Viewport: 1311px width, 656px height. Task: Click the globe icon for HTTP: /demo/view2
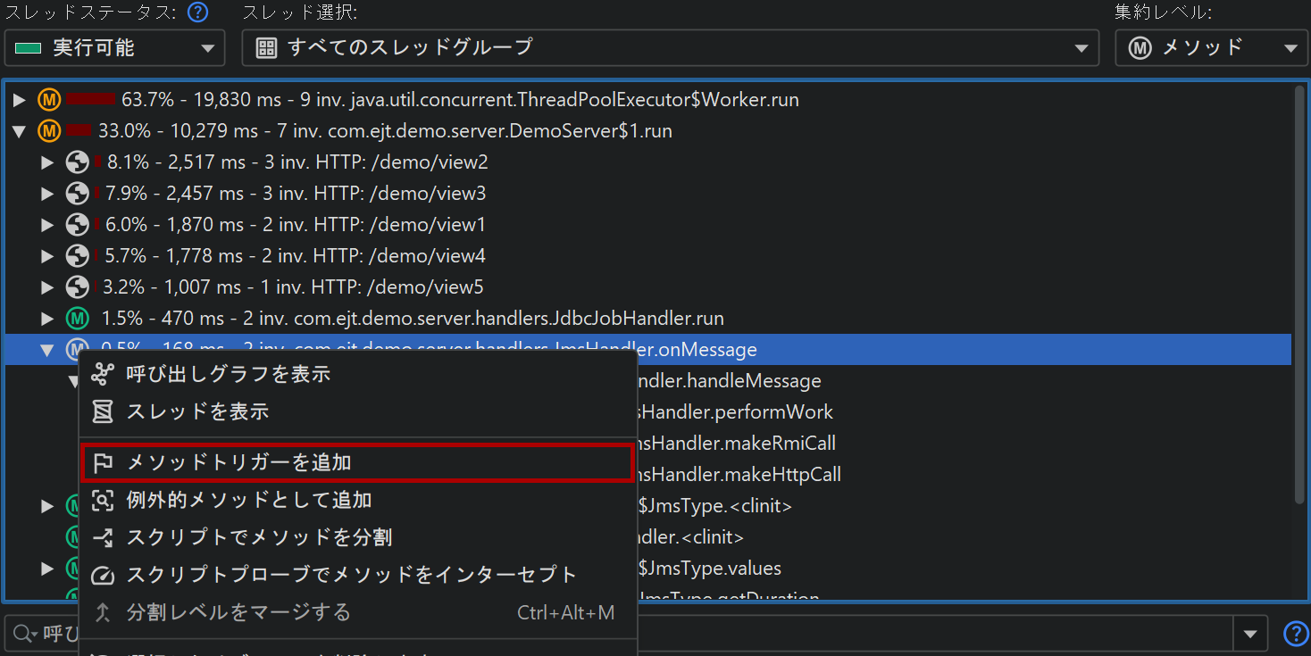[x=78, y=162]
